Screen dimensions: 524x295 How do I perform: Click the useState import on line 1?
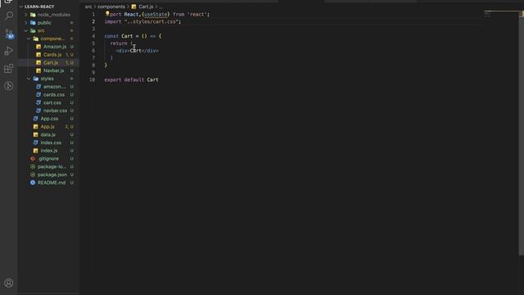[156, 15]
